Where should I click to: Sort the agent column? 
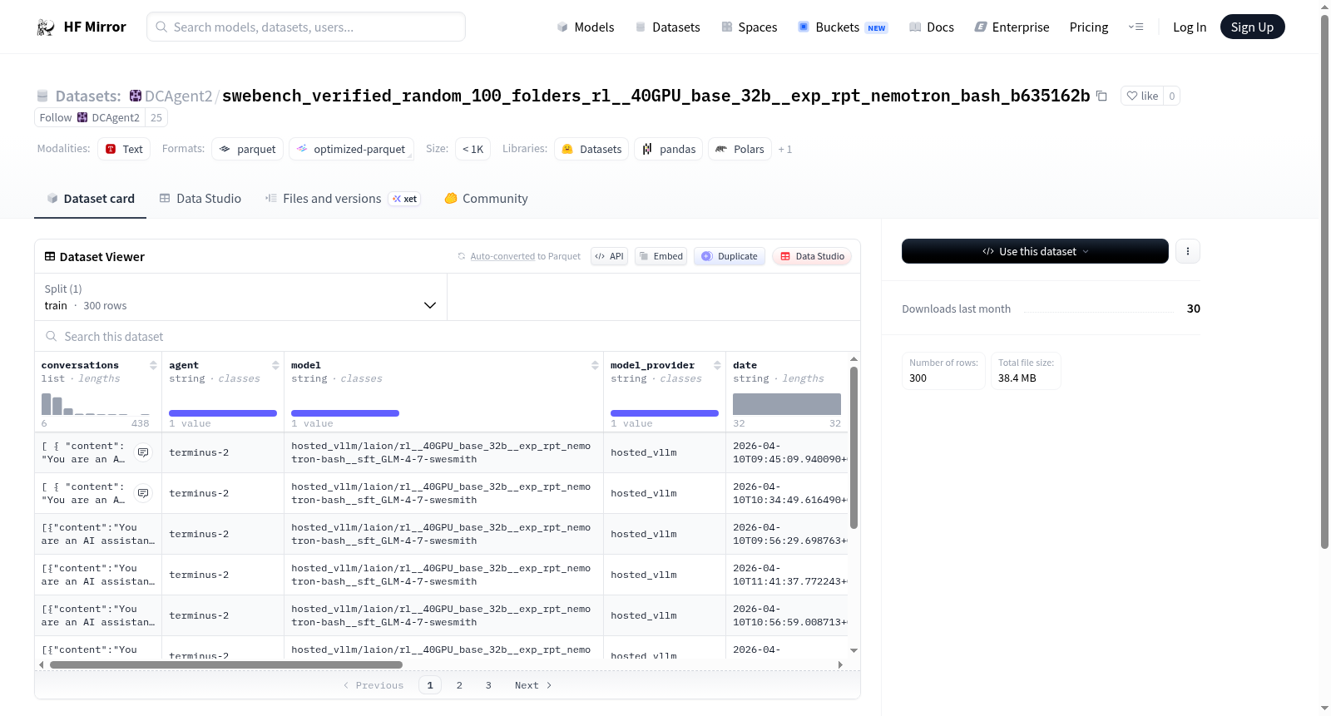coord(275,366)
